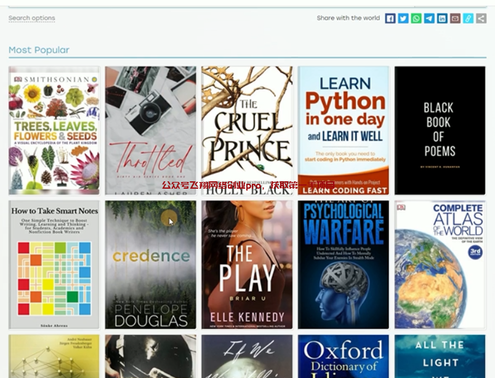Image resolution: width=495 pixels, height=378 pixels.
Task: Select Complete Atlas of the World
Action: pos(440,264)
